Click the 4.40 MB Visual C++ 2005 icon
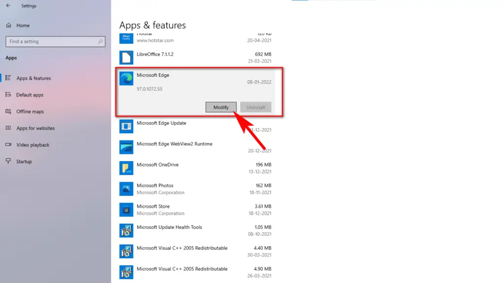The width and height of the screenshot is (503, 283). (126, 252)
